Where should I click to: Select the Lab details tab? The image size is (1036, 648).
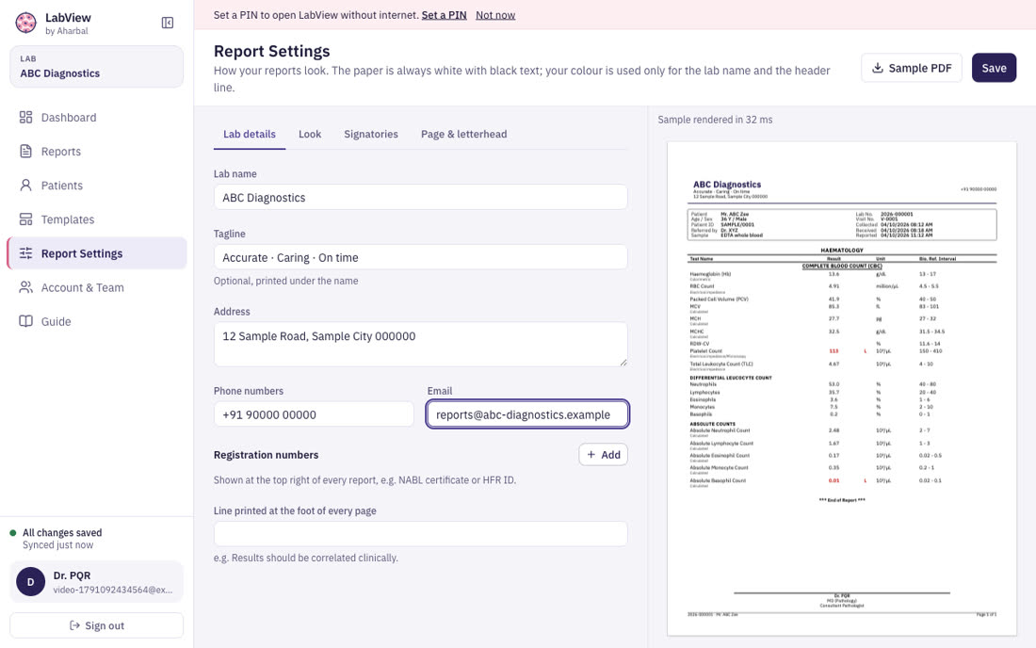pos(249,134)
